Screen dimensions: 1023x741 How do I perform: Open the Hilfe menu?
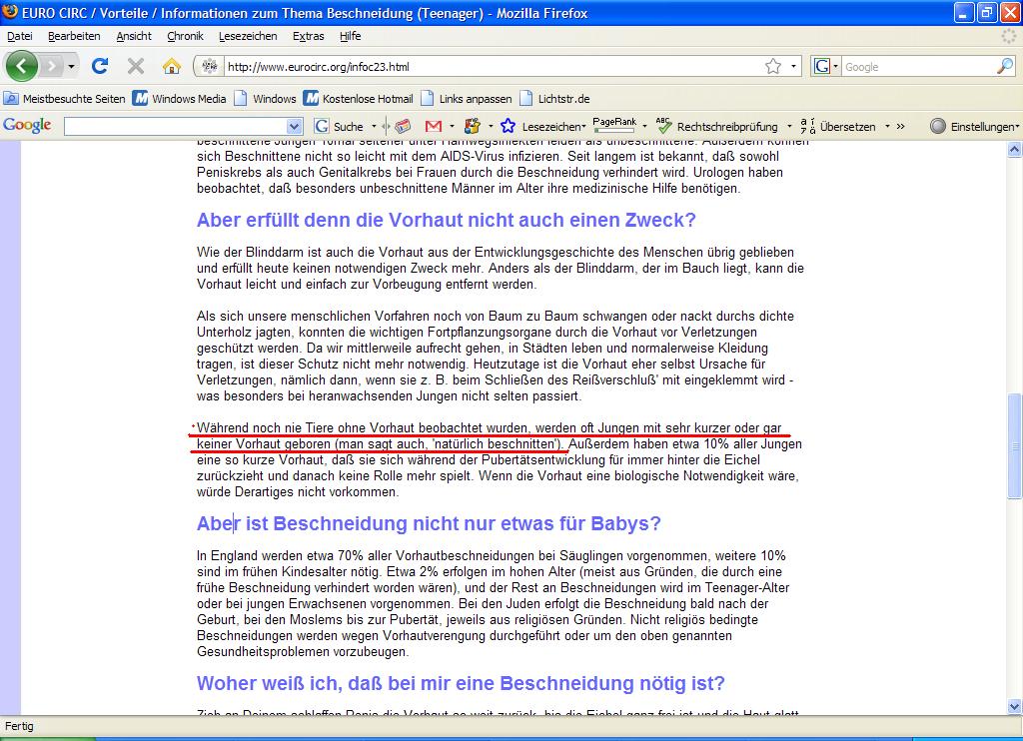(351, 36)
